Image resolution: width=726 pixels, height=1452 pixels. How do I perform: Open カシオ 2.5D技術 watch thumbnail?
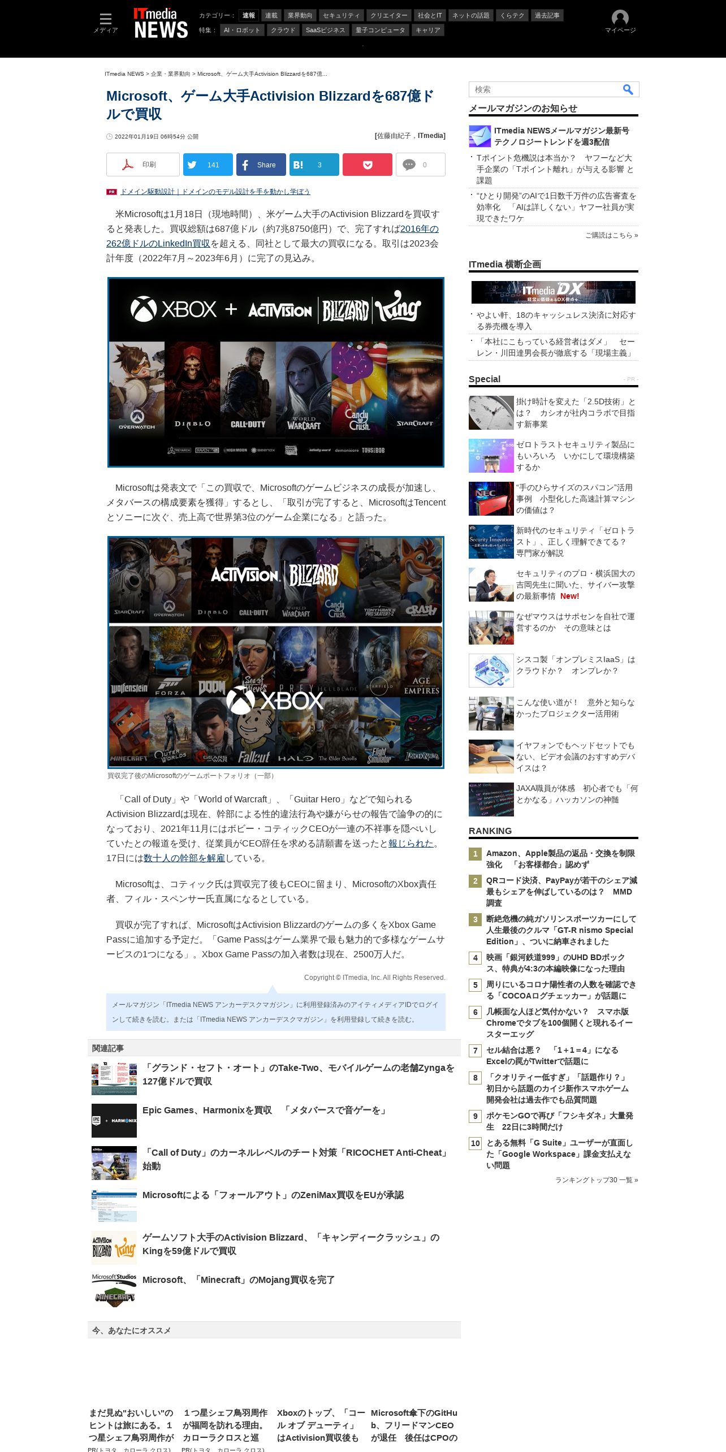tap(491, 413)
